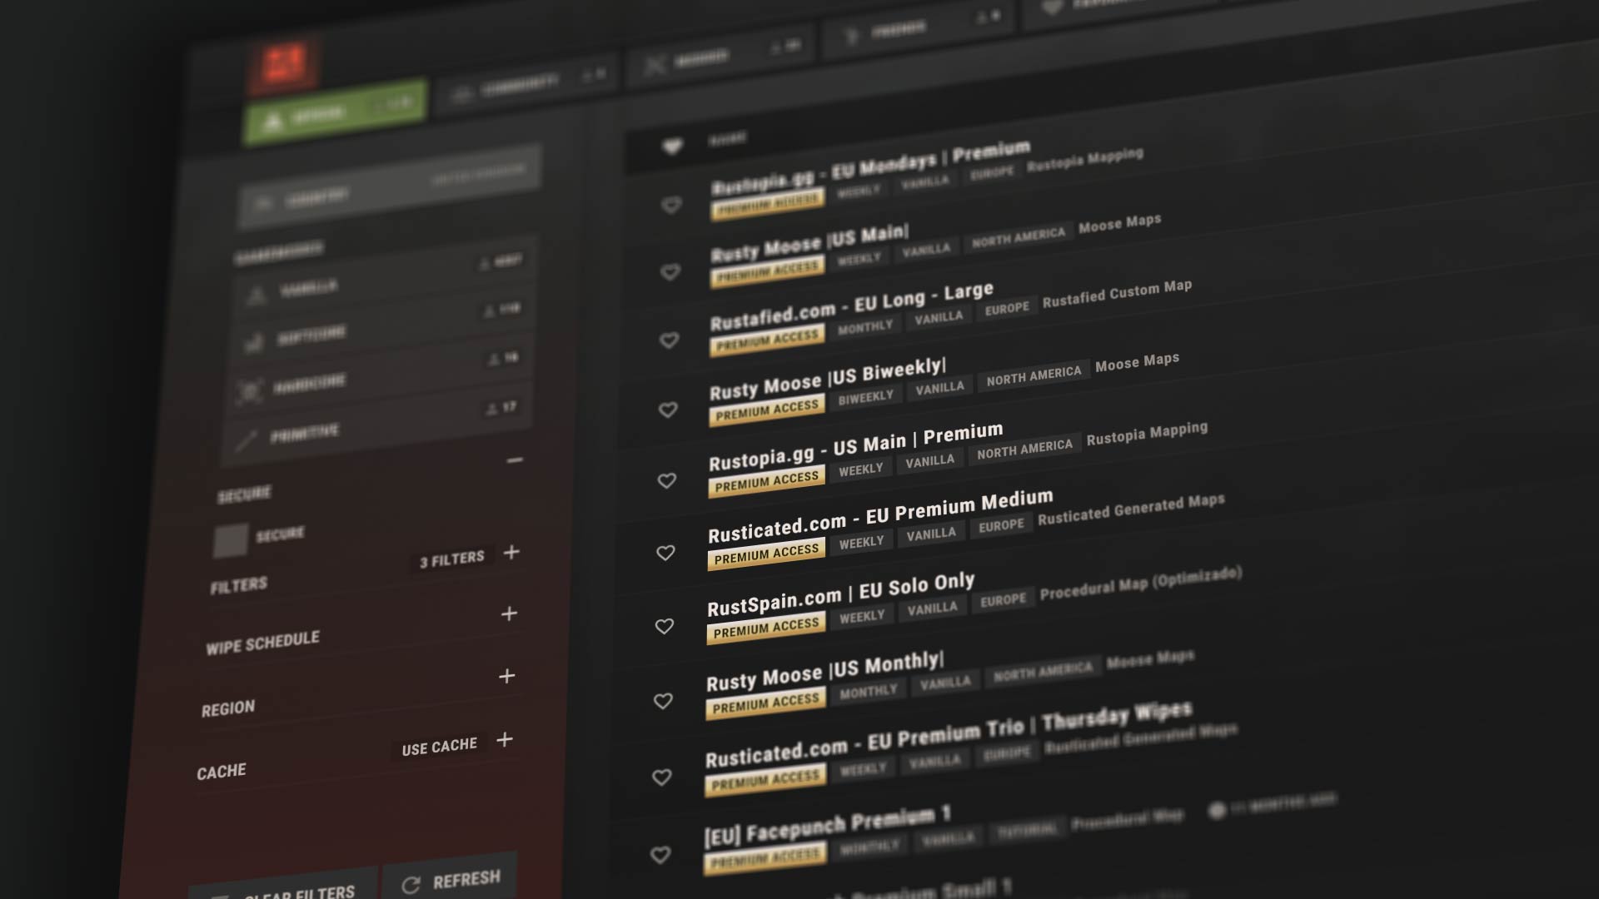
Task: Sort servers by the Name column header
Action: coord(726,138)
